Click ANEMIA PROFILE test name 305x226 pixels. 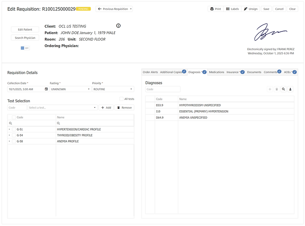coord(68,141)
